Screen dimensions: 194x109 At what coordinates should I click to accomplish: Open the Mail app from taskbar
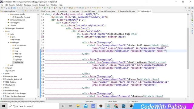85,106
